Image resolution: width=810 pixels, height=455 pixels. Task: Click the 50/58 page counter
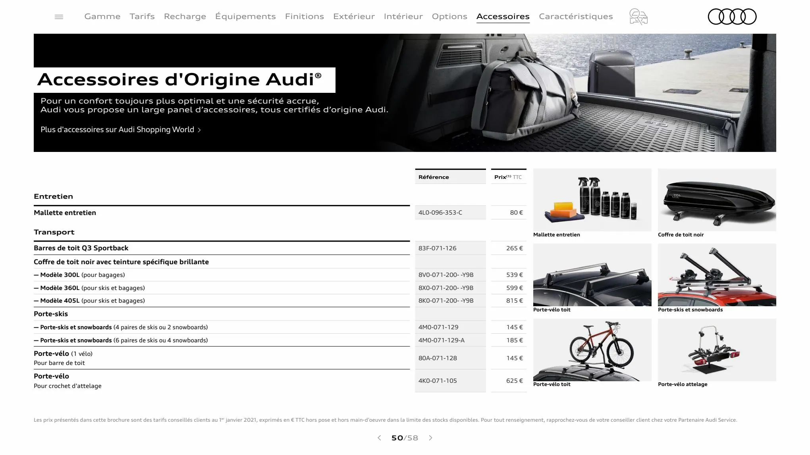[405, 438]
